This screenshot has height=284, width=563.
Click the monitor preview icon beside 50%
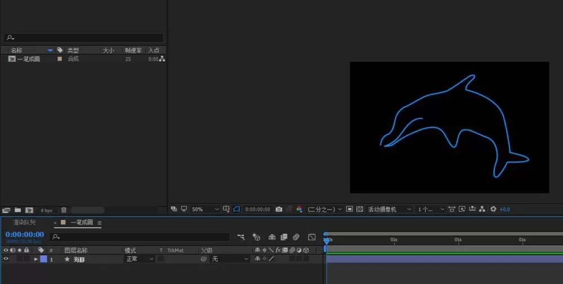[x=184, y=209]
